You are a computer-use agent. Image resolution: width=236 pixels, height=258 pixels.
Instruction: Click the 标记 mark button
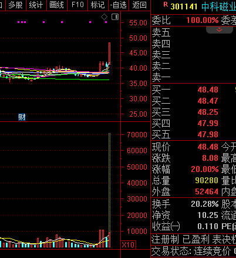click(97, 5)
